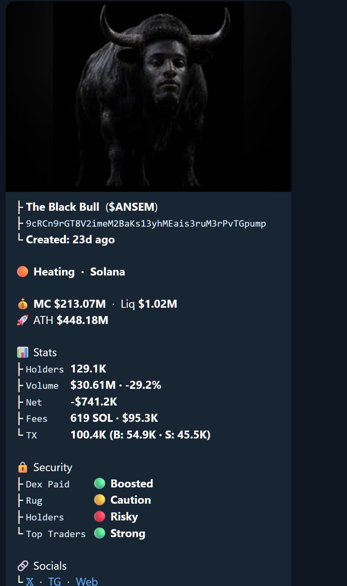347x586 pixels.
Task: Click the $ANSEM ticker text
Action: click(x=131, y=207)
